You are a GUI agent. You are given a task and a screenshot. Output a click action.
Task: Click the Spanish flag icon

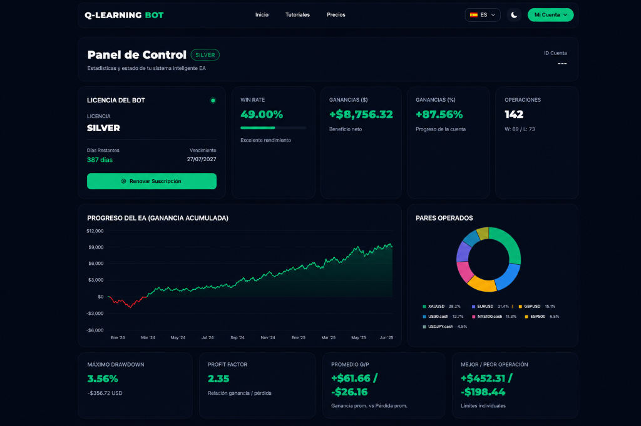point(473,15)
